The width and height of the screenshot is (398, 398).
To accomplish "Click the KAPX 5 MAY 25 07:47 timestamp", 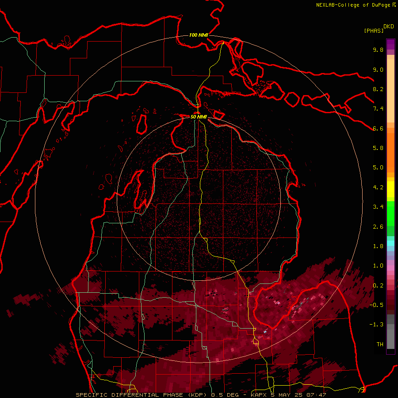I will [x=289, y=395].
